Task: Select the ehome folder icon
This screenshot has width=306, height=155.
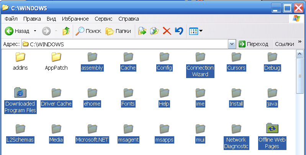Action: coord(92,93)
